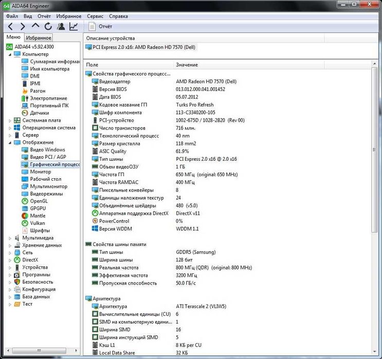The width and height of the screenshot is (382, 359).
Task: Click the Разгон flame icon
Action: (x=25, y=91)
